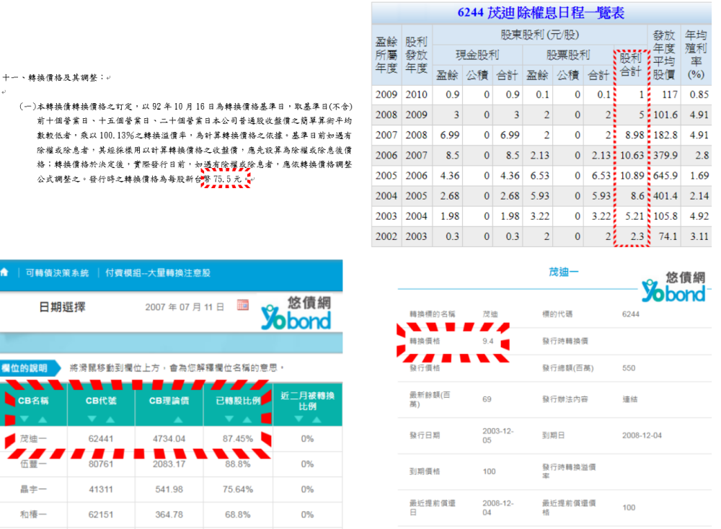
Task: Click the 伍豐一 bond row name
Action: [32, 464]
